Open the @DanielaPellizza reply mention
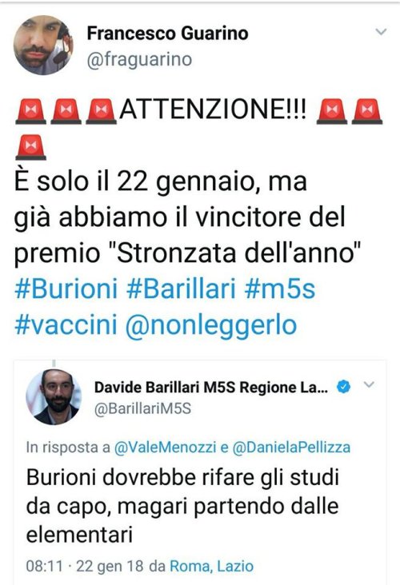 pos(291,447)
